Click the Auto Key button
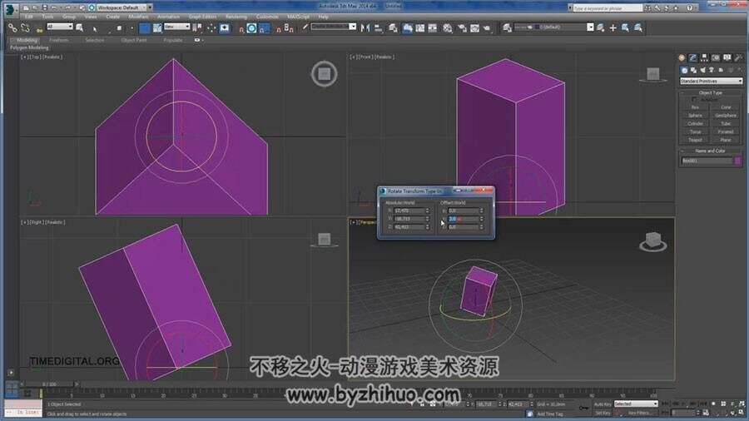 pyautogui.click(x=603, y=404)
